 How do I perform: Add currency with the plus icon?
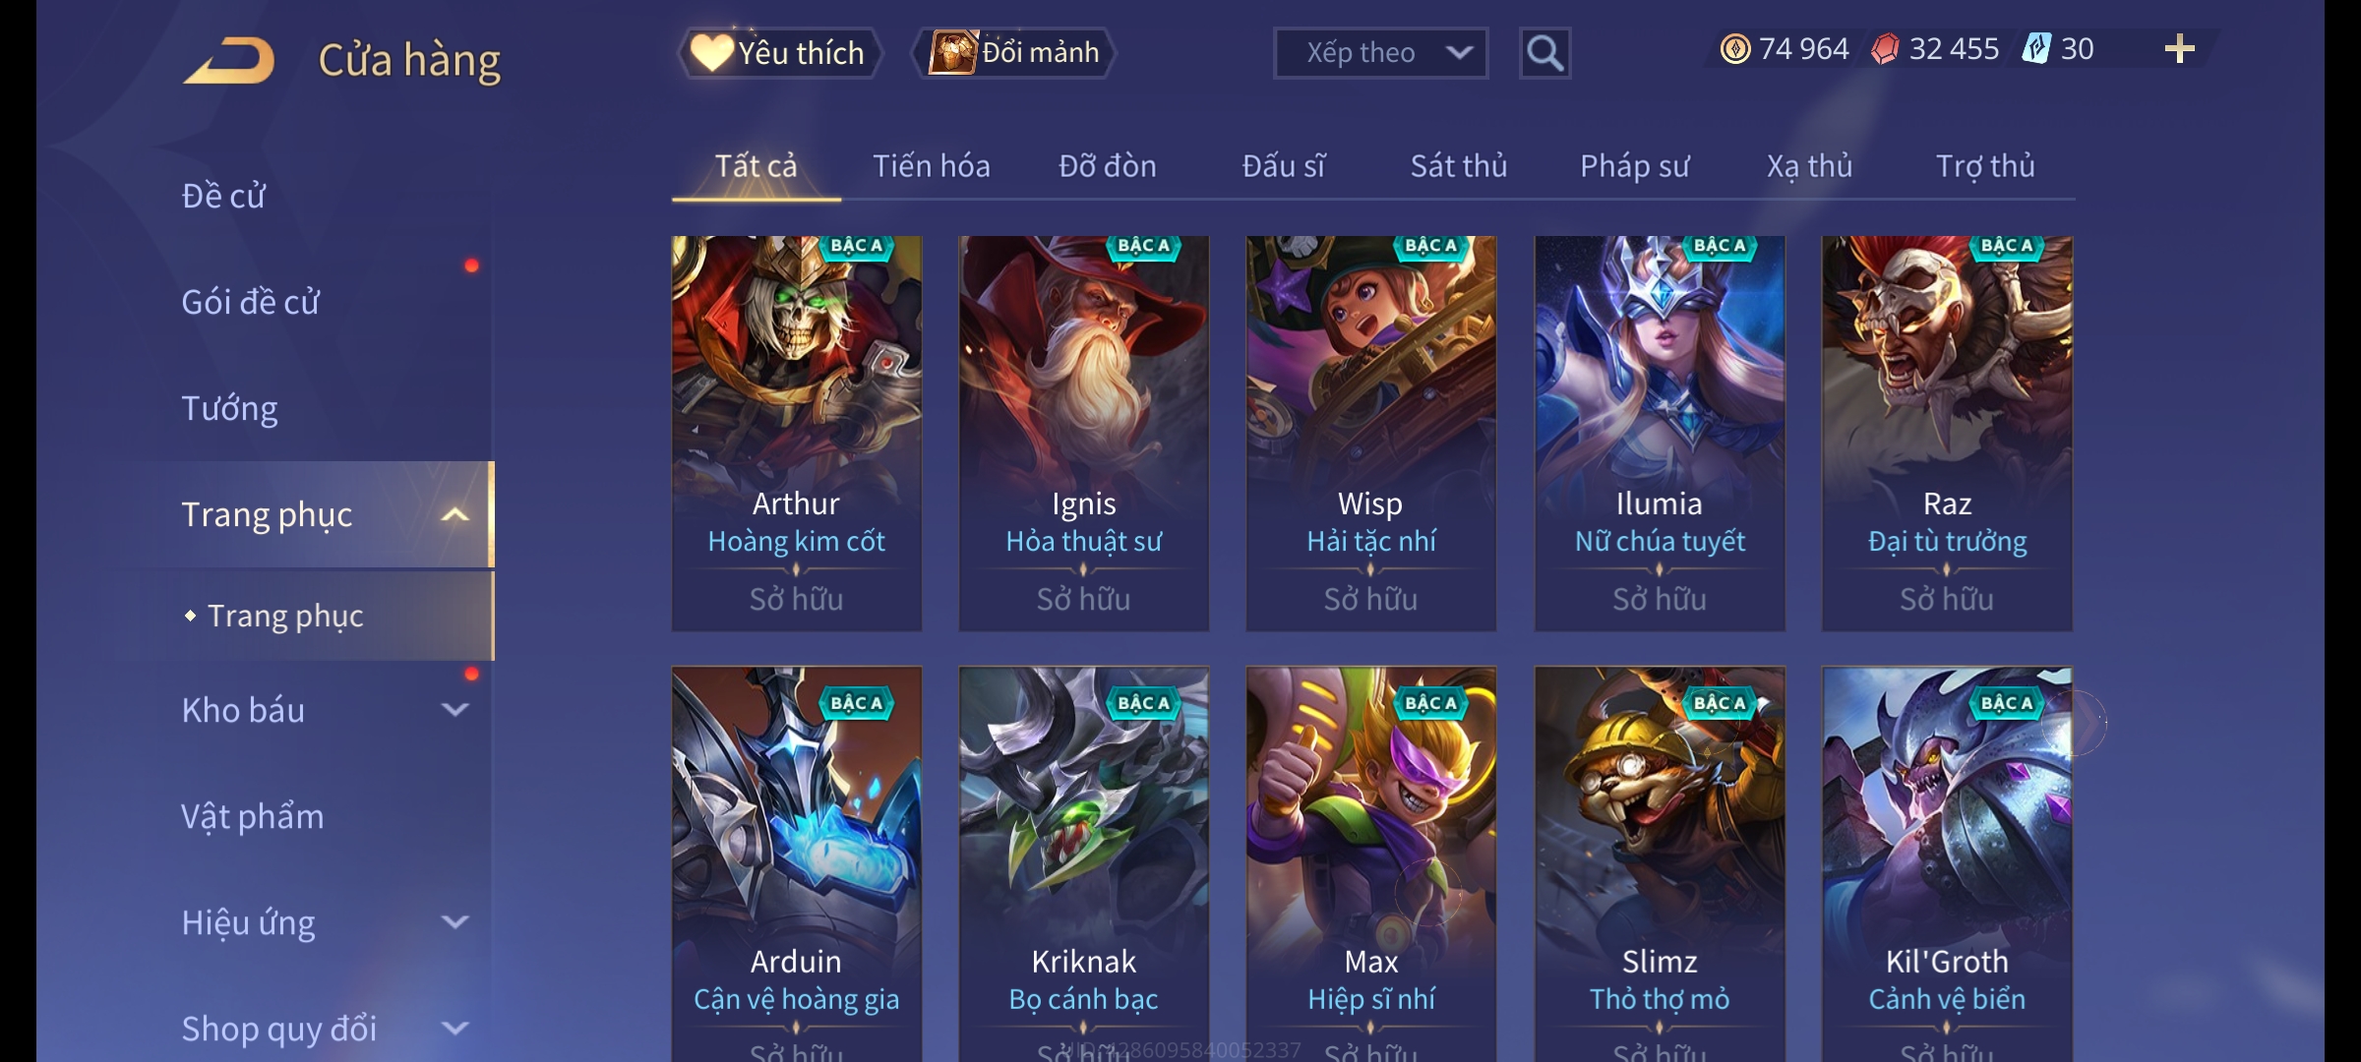click(2179, 49)
